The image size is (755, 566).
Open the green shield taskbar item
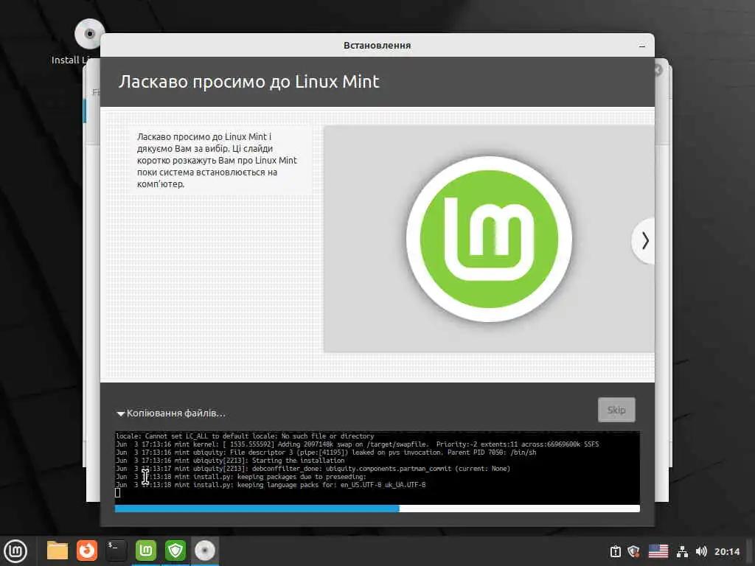coord(175,551)
